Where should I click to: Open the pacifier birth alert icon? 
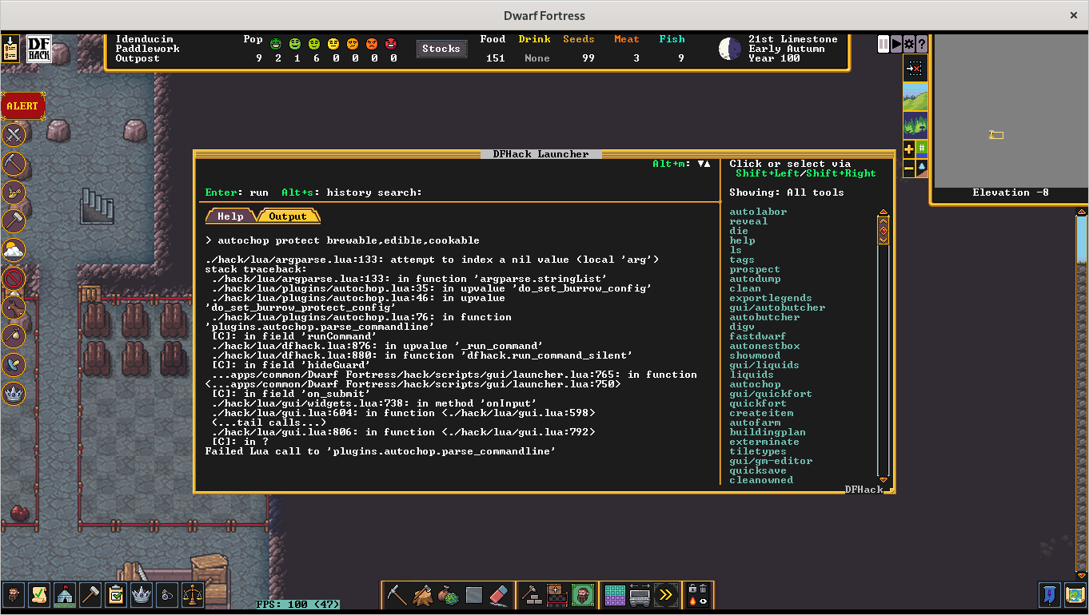pos(14,365)
